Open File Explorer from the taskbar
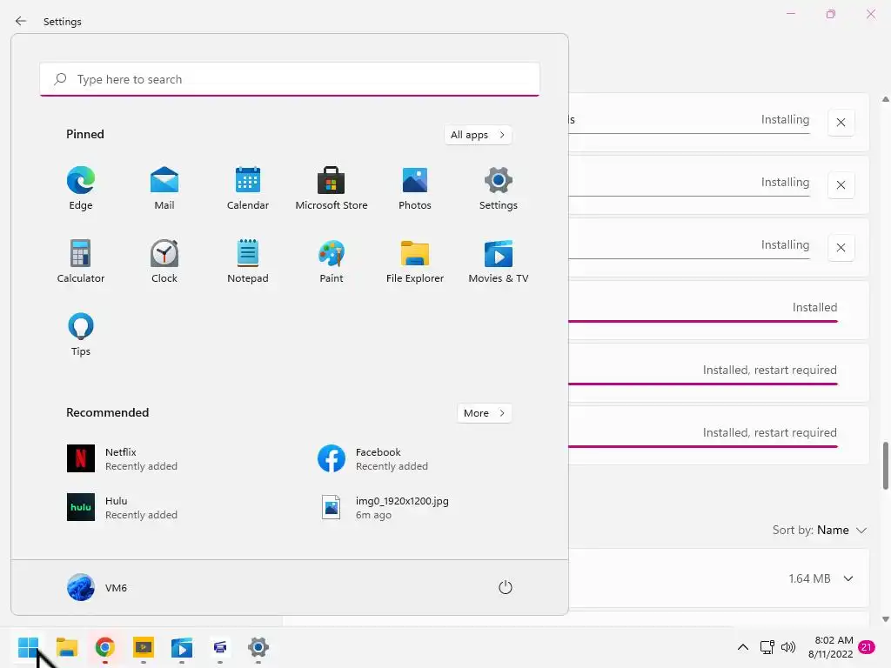Image resolution: width=891 pixels, height=668 pixels. tap(67, 647)
